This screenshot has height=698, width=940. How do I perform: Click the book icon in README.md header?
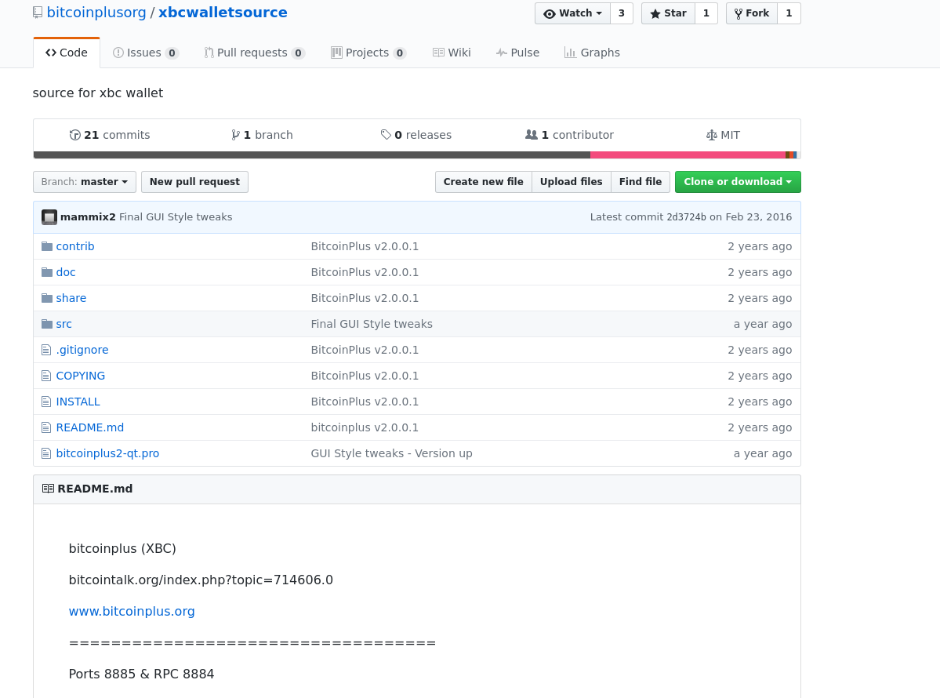point(48,489)
